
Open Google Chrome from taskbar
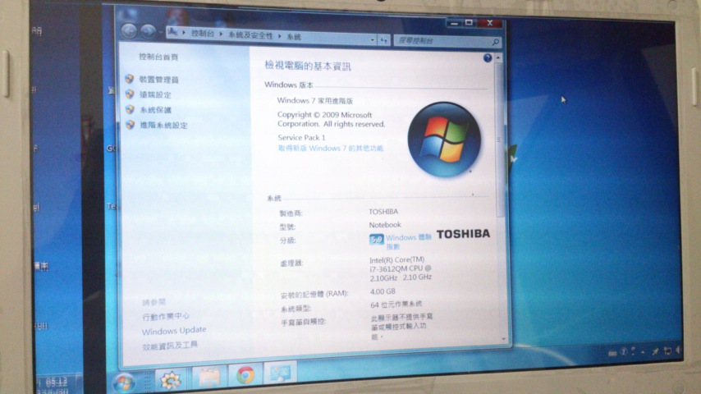(x=245, y=375)
